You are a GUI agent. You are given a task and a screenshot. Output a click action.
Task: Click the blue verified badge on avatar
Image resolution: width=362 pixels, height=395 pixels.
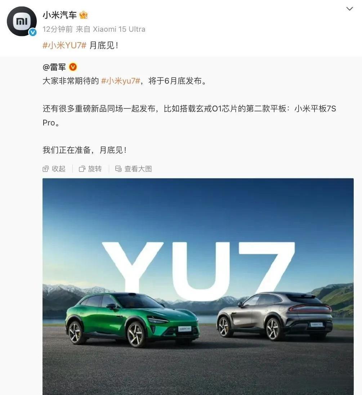click(32, 32)
